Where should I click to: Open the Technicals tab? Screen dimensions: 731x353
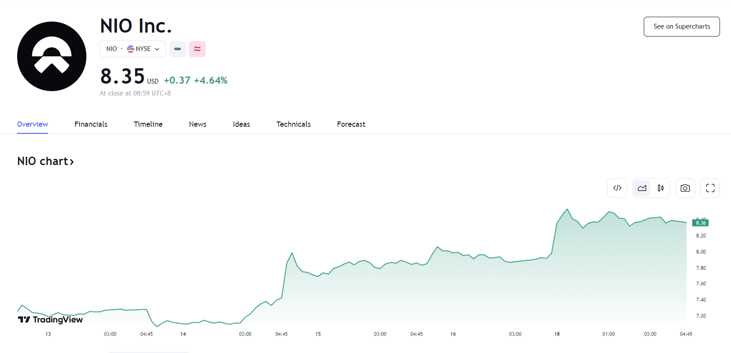pyautogui.click(x=293, y=124)
